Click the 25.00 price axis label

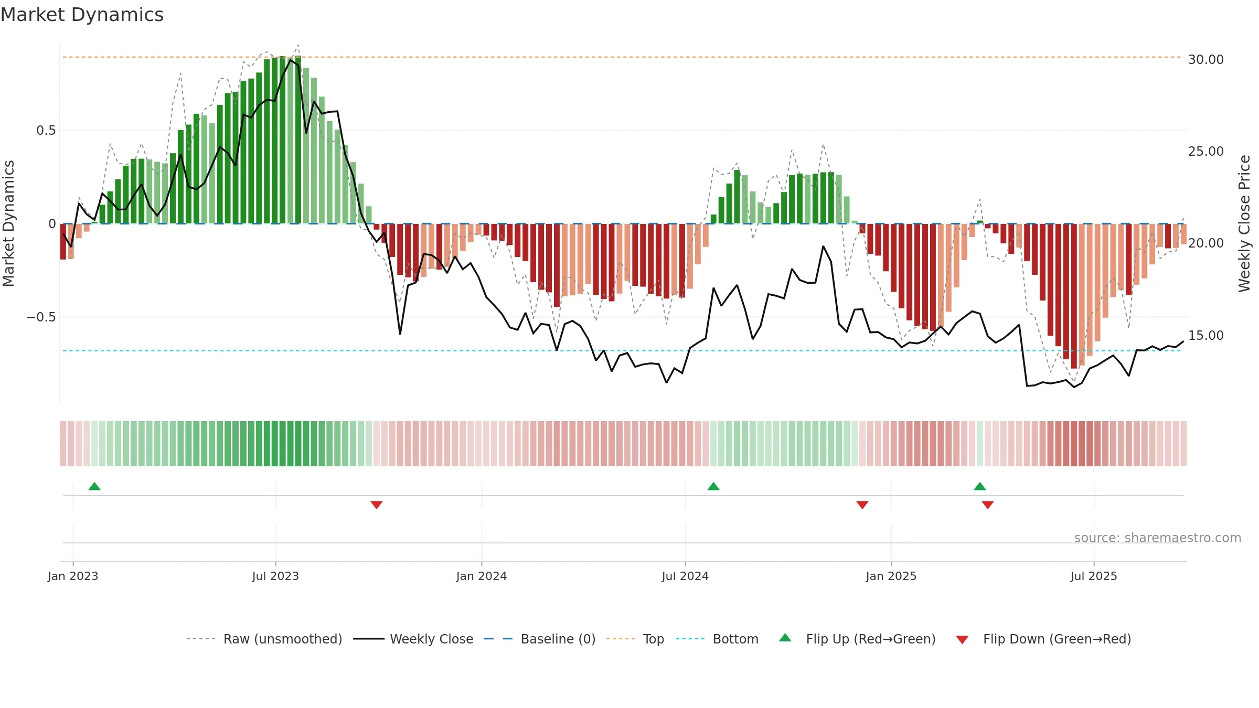pos(1206,151)
